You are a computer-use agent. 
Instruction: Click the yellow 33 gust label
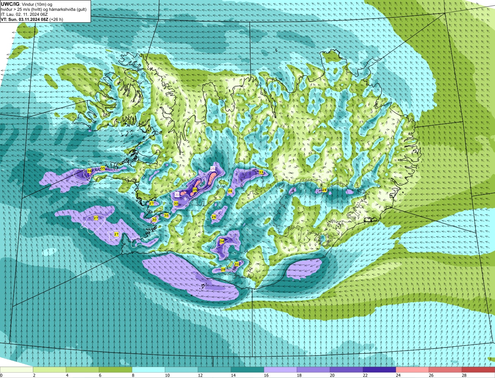point(261,172)
